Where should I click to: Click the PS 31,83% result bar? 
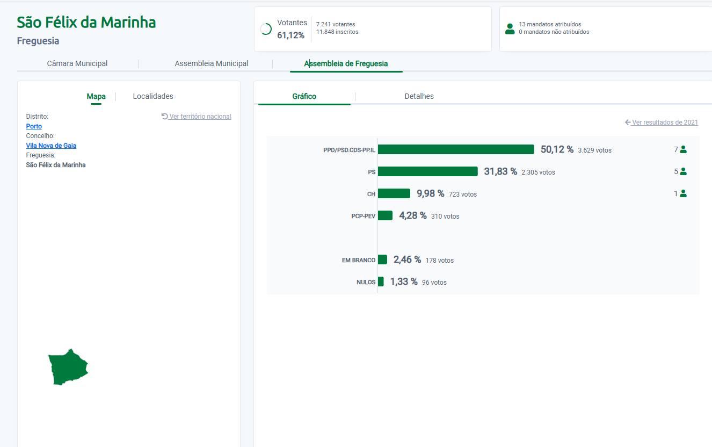click(427, 171)
